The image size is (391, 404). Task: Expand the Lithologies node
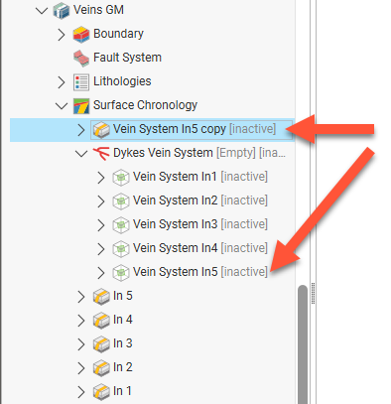coord(62,82)
